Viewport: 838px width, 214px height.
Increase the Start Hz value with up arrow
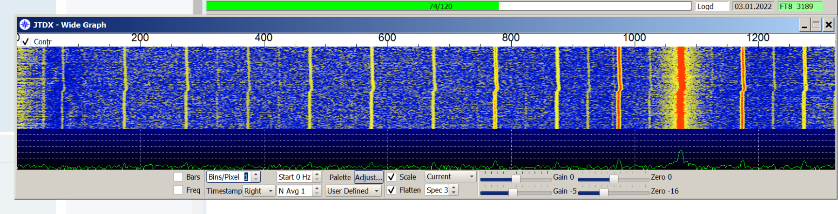point(317,174)
